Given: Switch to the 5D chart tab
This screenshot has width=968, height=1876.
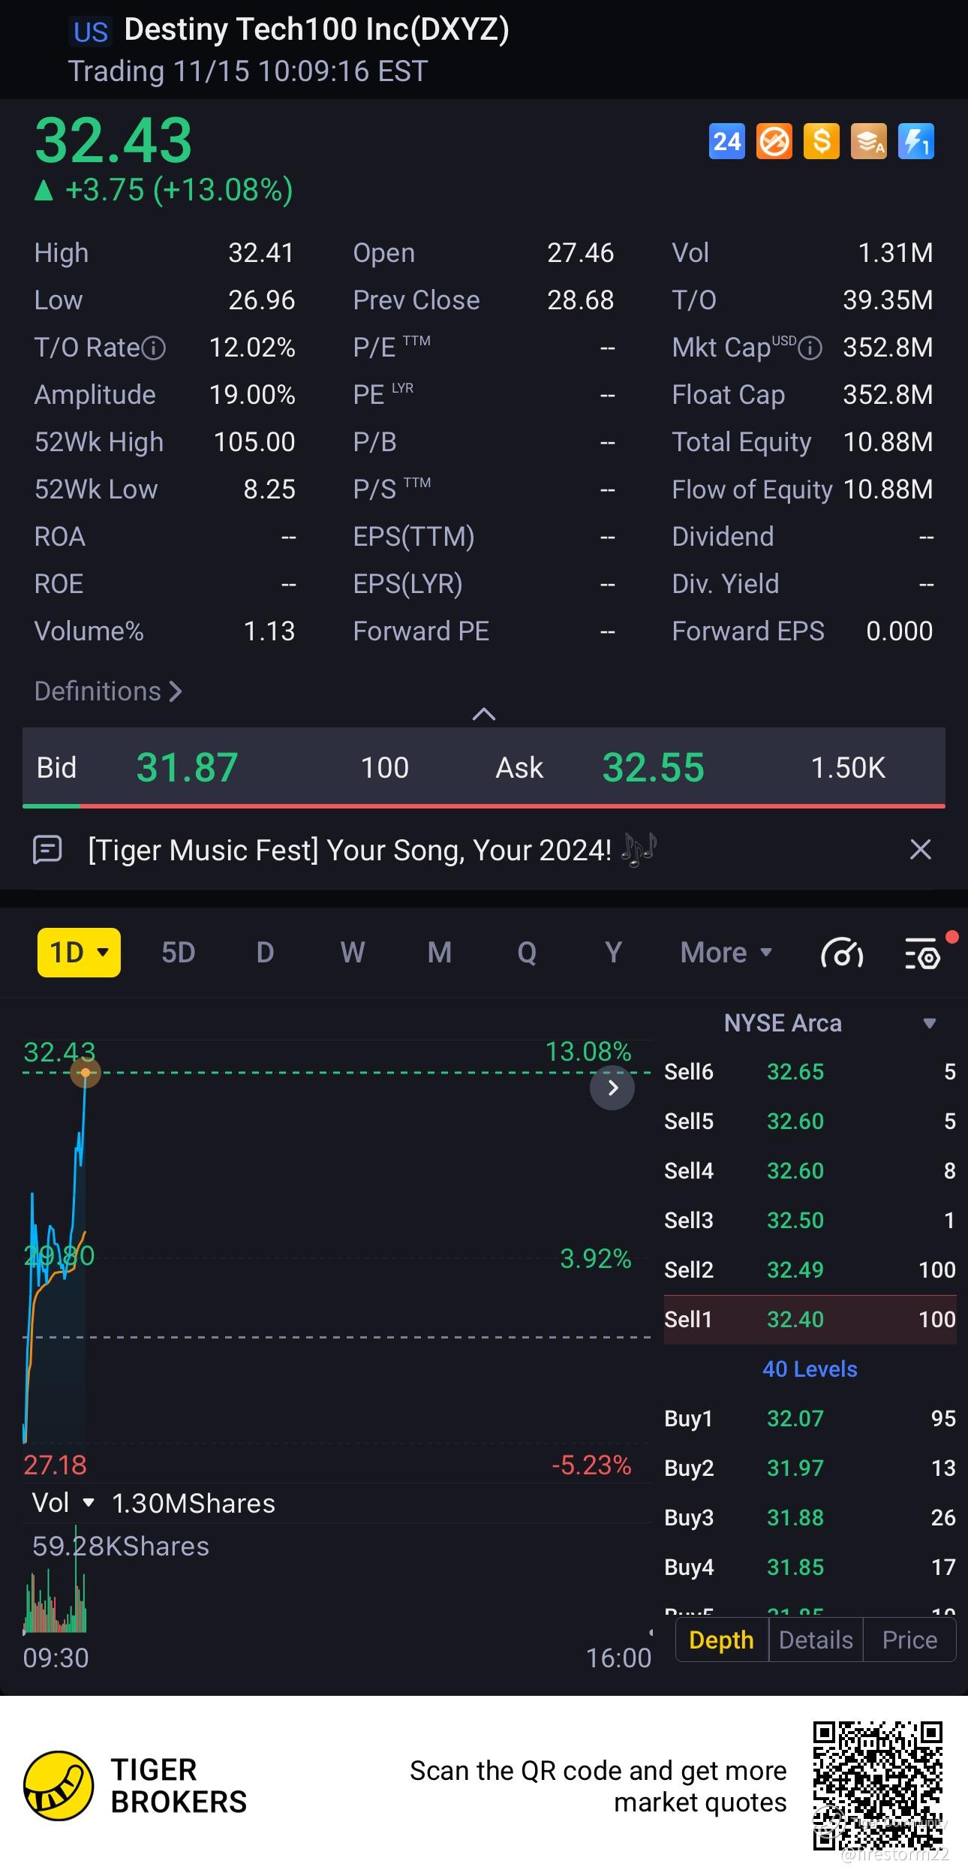Looking at the screenshot, I should pyautogui.click(x=178, y=953).
